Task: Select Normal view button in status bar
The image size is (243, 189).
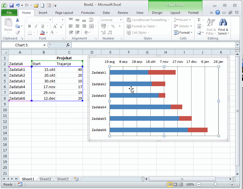Action: [x=170, y=184]
